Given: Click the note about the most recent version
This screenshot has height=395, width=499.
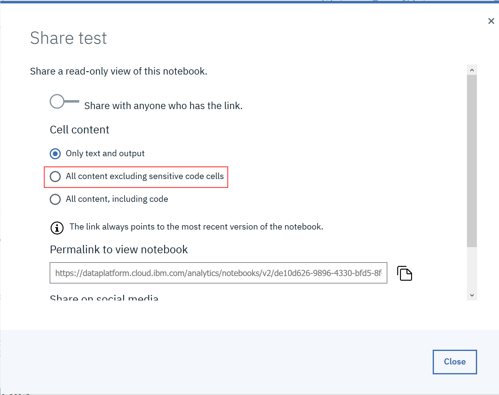Looking at the screenshot, I should coord(196,227).
